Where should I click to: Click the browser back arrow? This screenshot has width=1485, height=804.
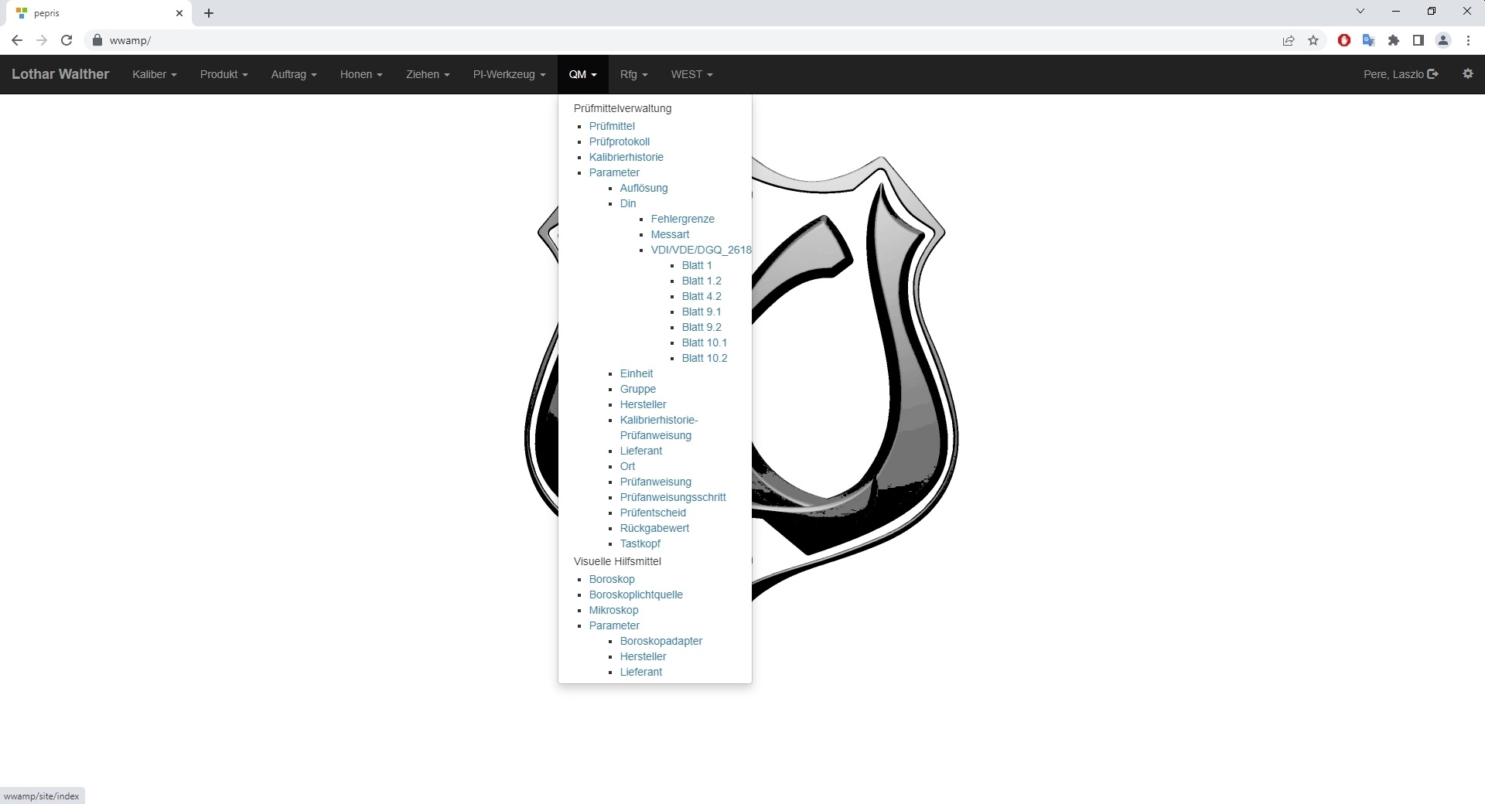click(x=17, y=40)
